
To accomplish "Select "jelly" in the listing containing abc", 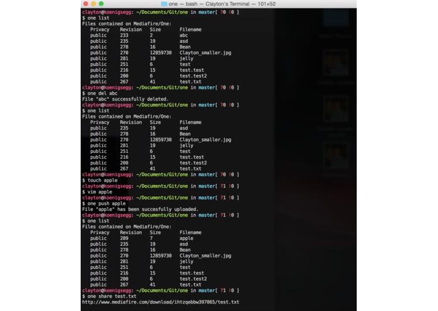I will [x=187, y=59].
